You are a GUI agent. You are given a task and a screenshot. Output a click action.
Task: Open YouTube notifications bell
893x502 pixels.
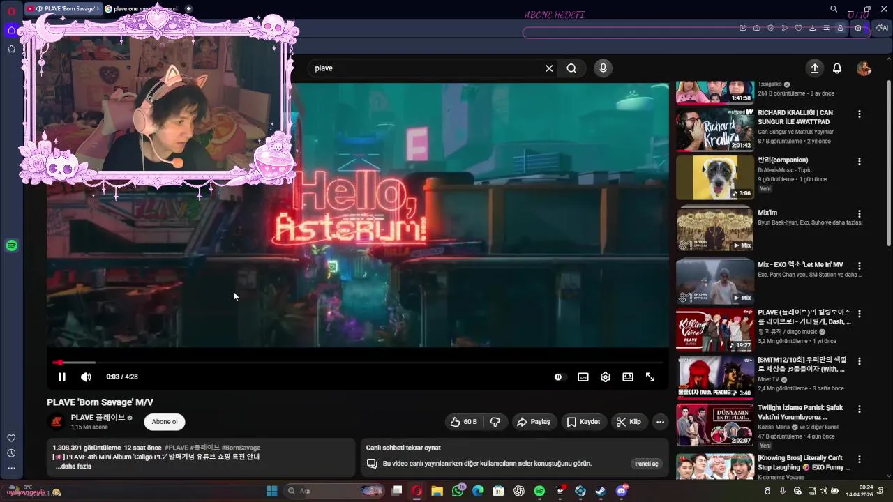837,68
